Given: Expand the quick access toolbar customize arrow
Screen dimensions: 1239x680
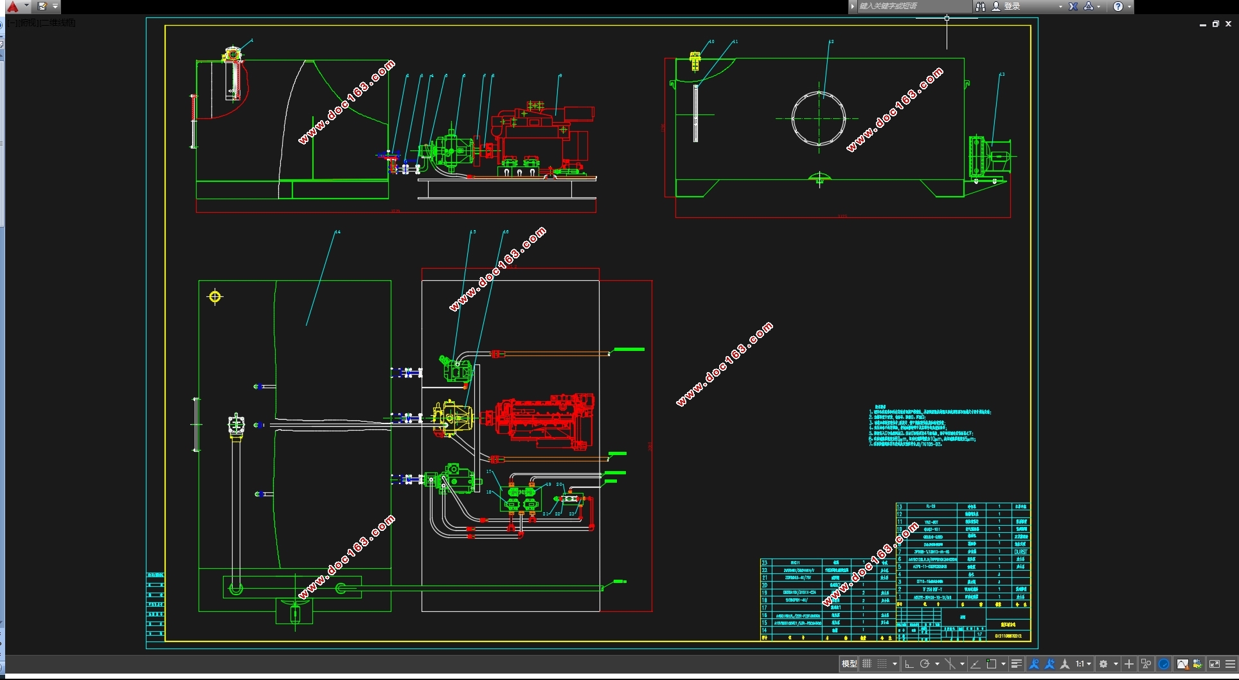Looking at the screenshot, I should point(55,6).
